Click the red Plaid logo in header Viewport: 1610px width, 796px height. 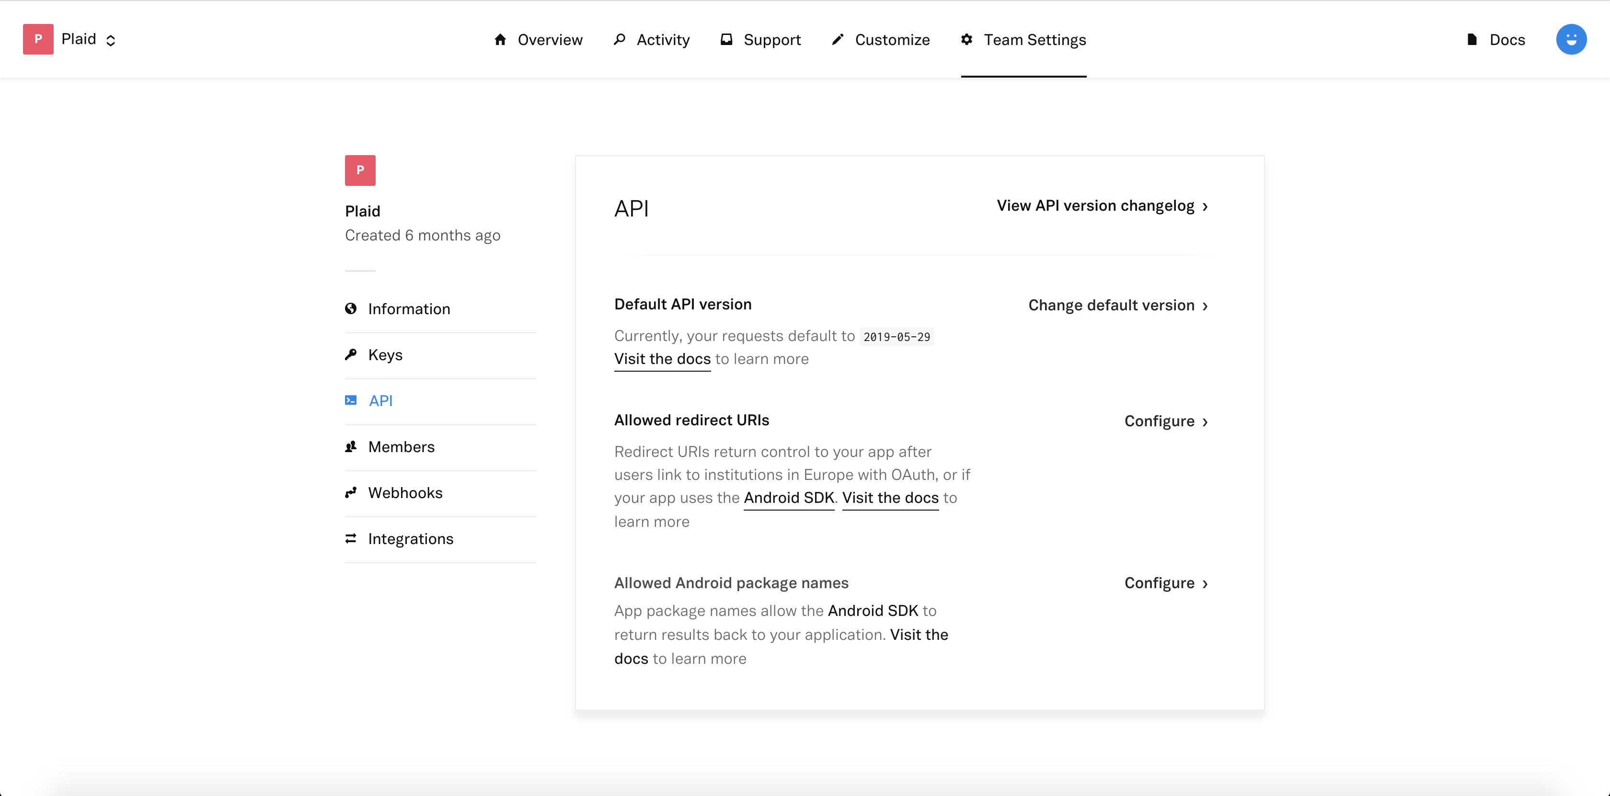tap(38, 39)
